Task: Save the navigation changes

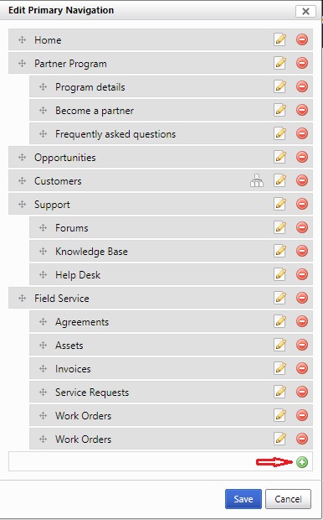Action: tap(244, 499)
